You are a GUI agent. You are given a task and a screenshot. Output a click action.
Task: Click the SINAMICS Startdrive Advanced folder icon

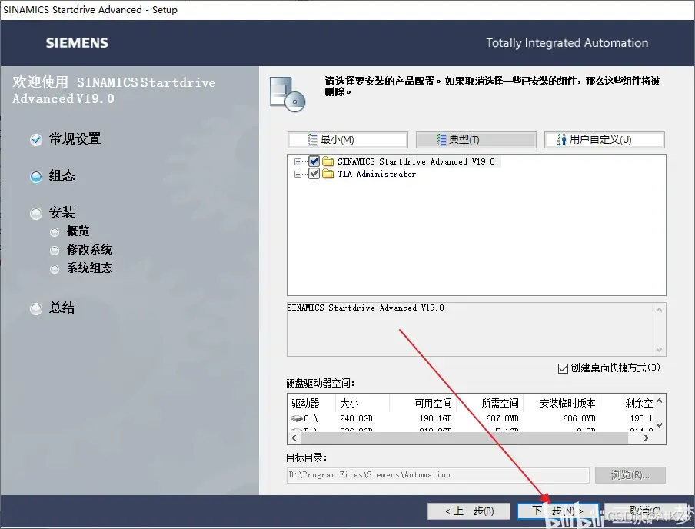pyautogui.click(x=328, y=161)
